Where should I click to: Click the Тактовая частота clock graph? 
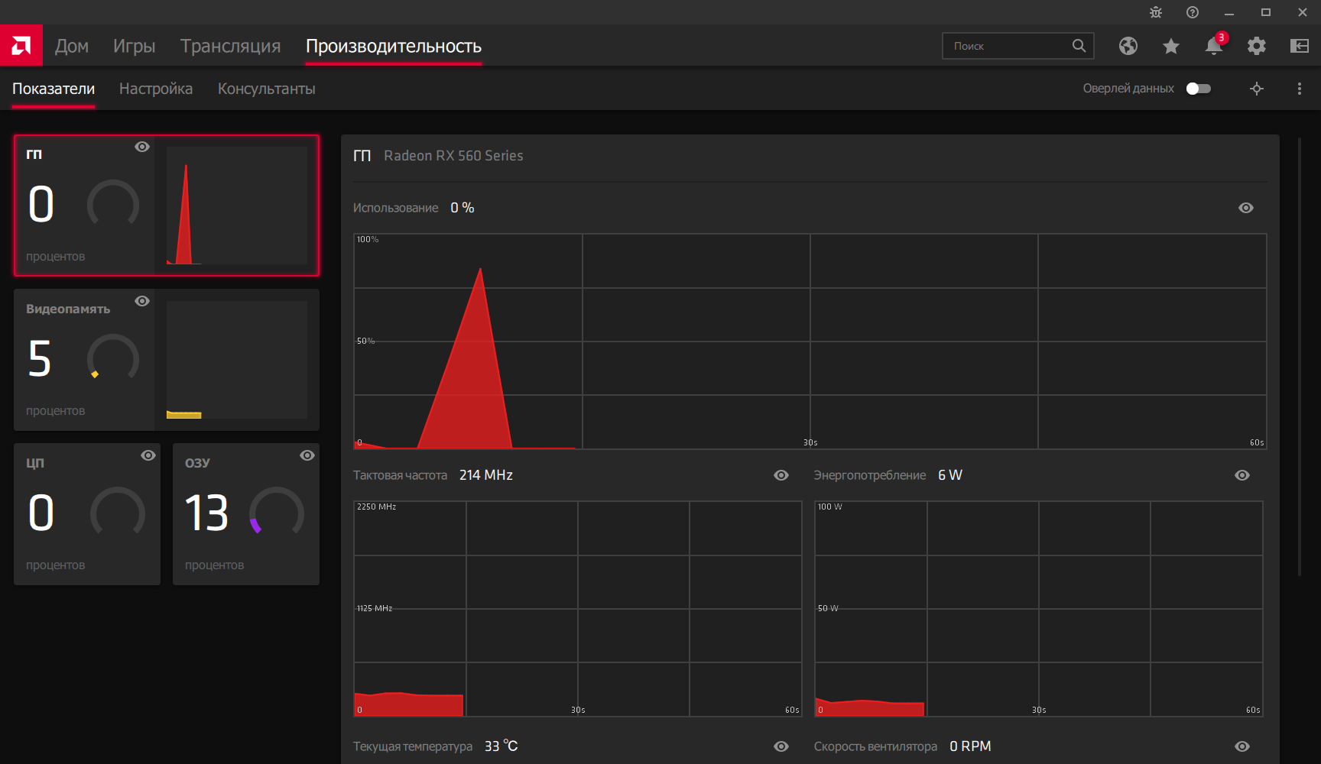(x=577, y=609)
